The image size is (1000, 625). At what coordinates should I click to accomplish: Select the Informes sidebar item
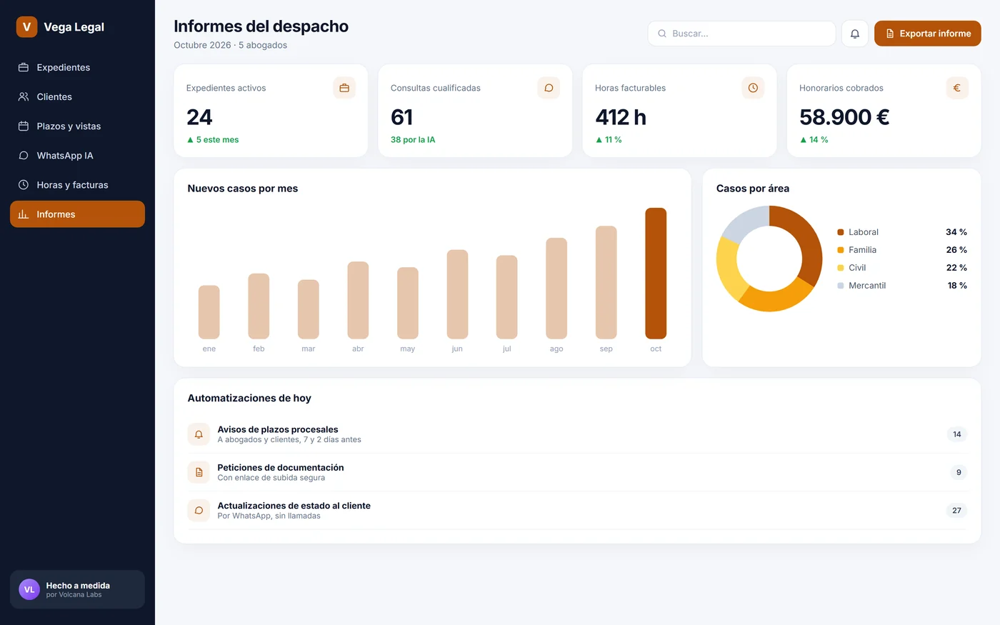pos(77,214)
